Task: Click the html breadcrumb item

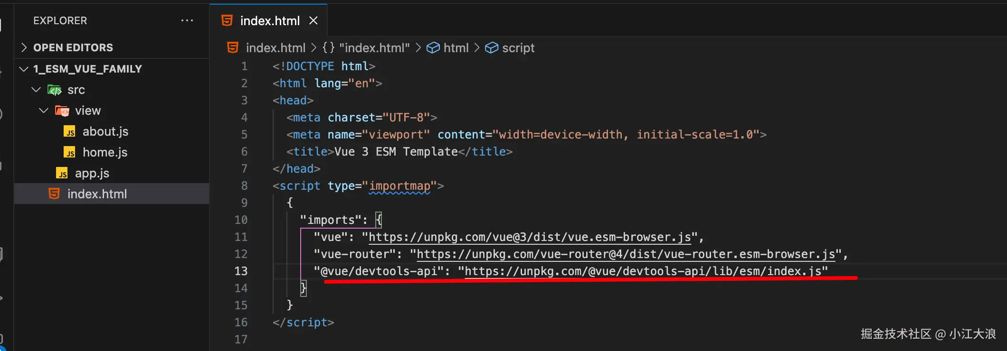Action: click(456, 48)
